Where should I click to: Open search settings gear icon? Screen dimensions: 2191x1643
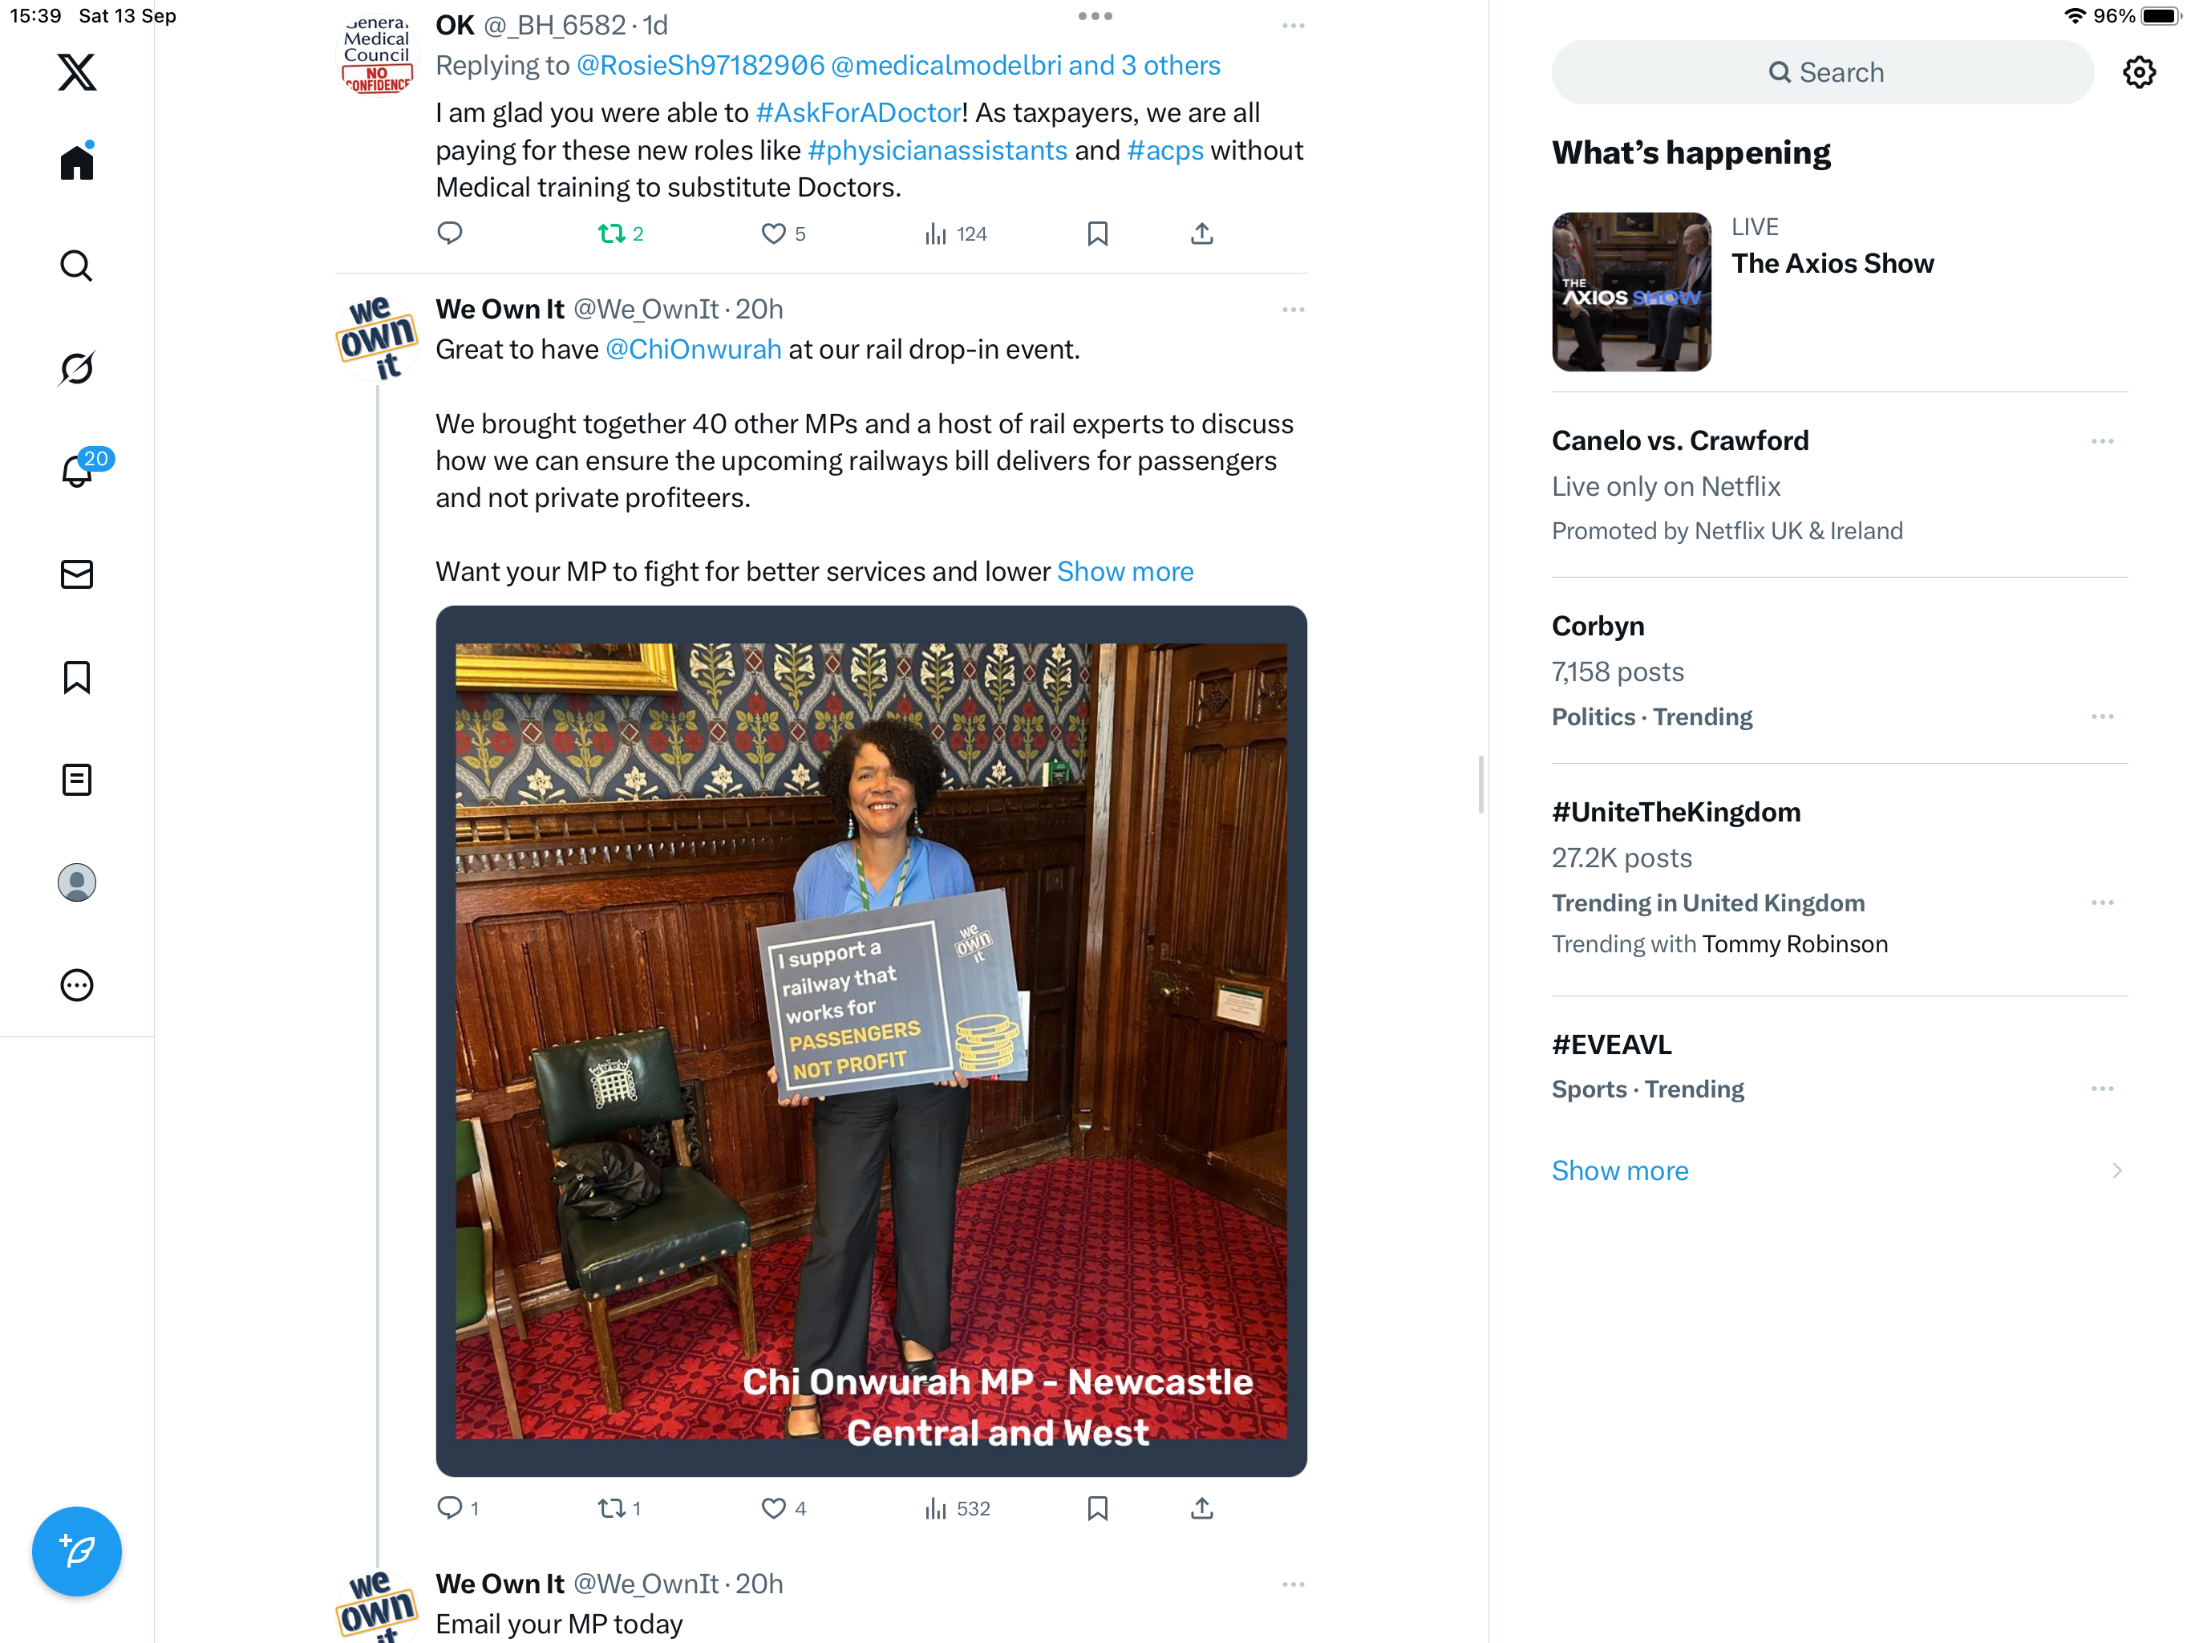[x=2139, y=72]
